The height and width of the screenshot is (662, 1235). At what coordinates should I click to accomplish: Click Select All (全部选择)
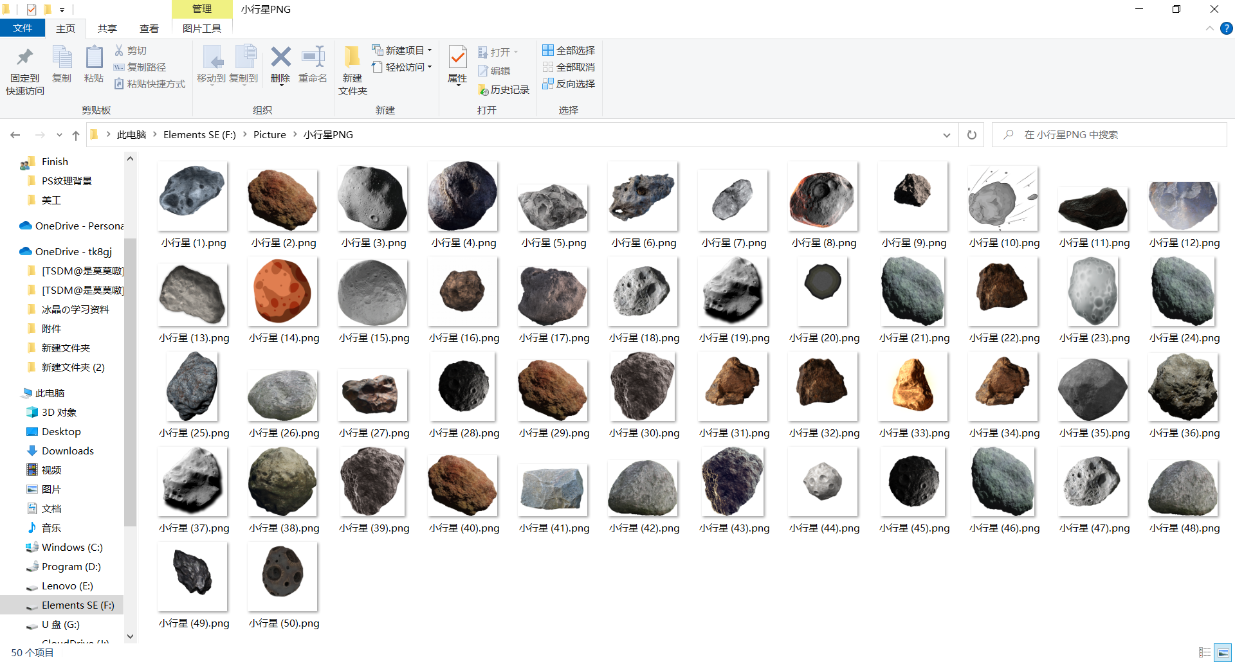pyautogui.click(x=569, y=50)
